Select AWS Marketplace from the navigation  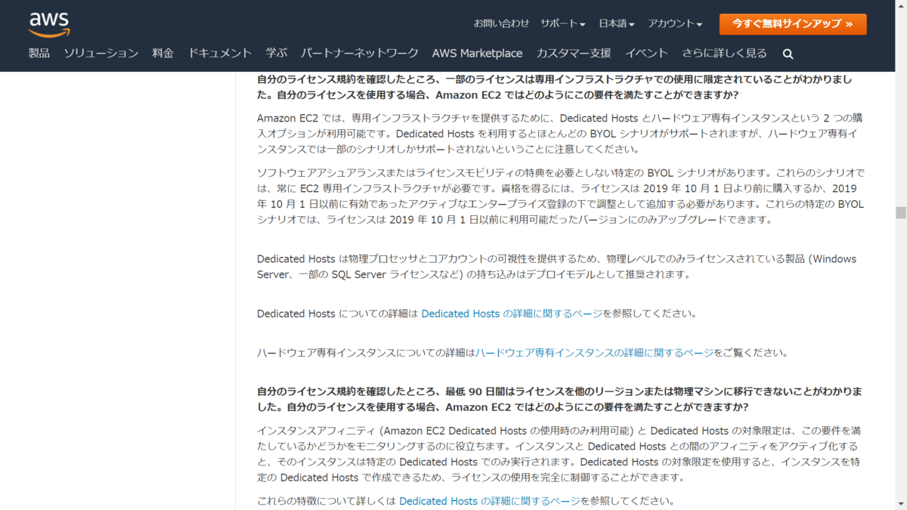click(477, 53)
